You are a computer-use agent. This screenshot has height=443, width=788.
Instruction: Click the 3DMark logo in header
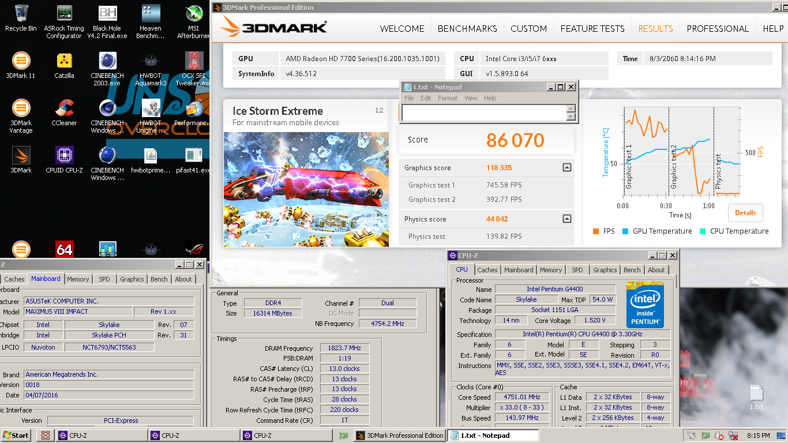(274, 27)
